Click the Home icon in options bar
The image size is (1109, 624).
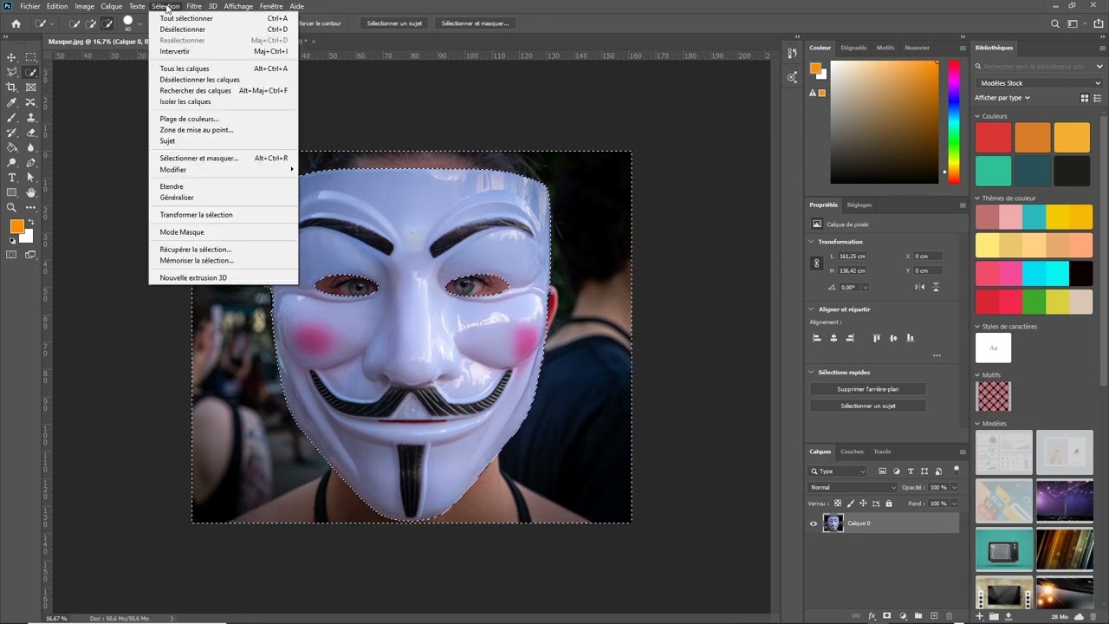point(16,23)
